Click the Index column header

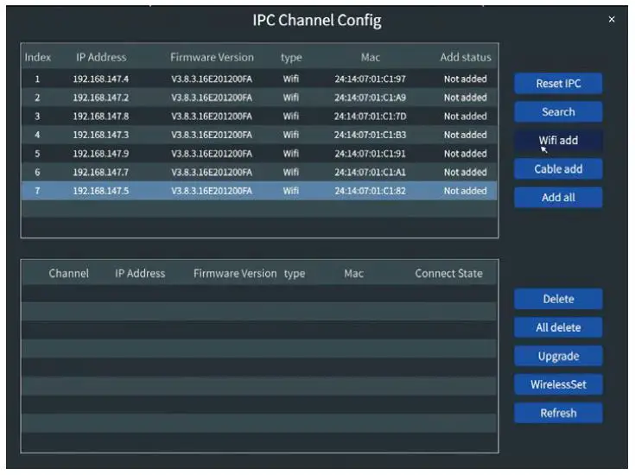[38, 57]
